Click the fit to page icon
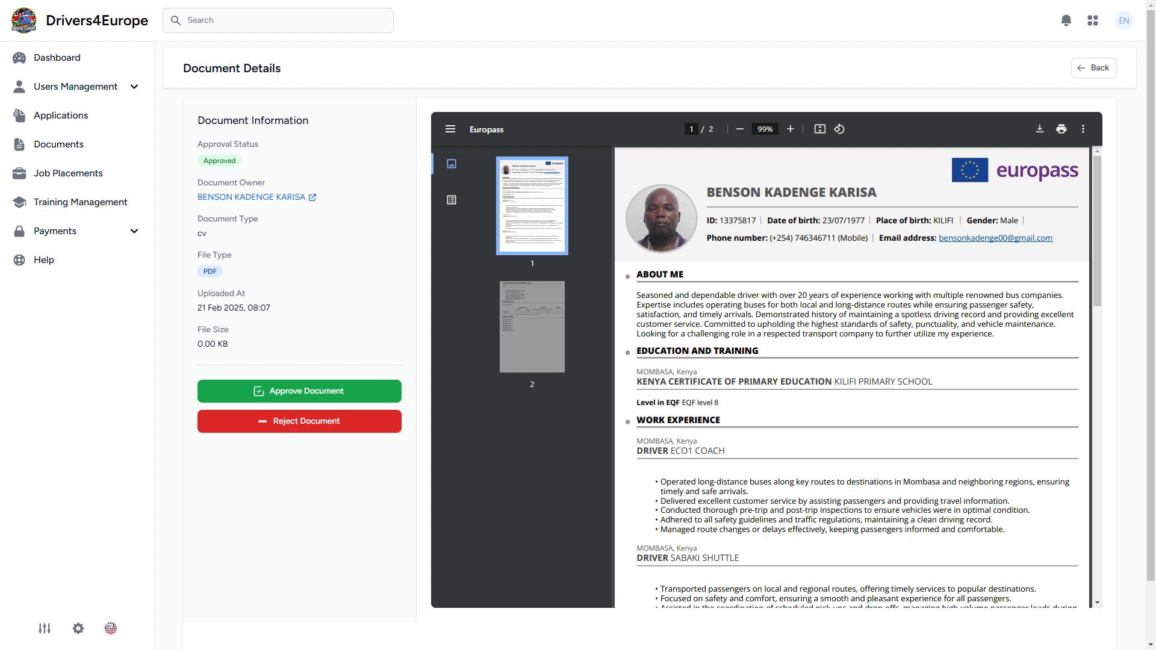The height and width of the screenshot is (650, 1156). (x=820, y=129)
